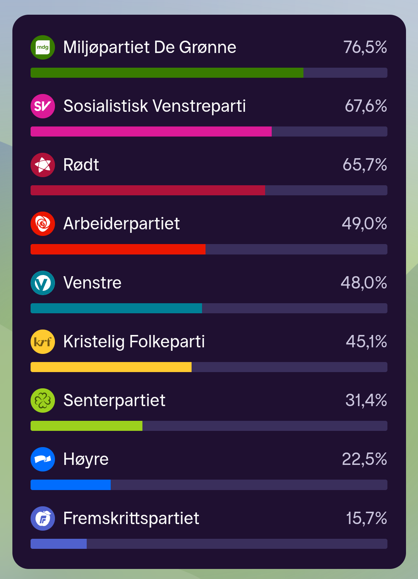Click the pink Sosialistisk Venstreparti bar
This screenshot has height=579, width=418.
pos(151,132)
